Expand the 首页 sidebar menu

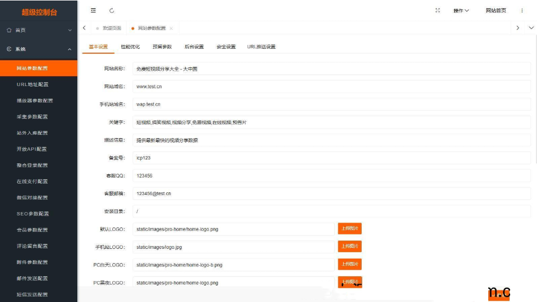[x=70, y=30]
